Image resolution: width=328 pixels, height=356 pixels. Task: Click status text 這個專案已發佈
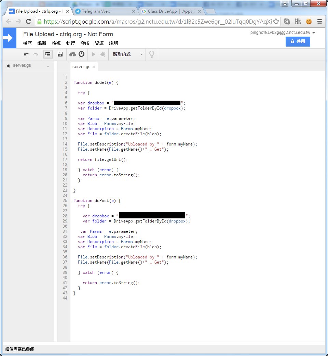[19, 349]
